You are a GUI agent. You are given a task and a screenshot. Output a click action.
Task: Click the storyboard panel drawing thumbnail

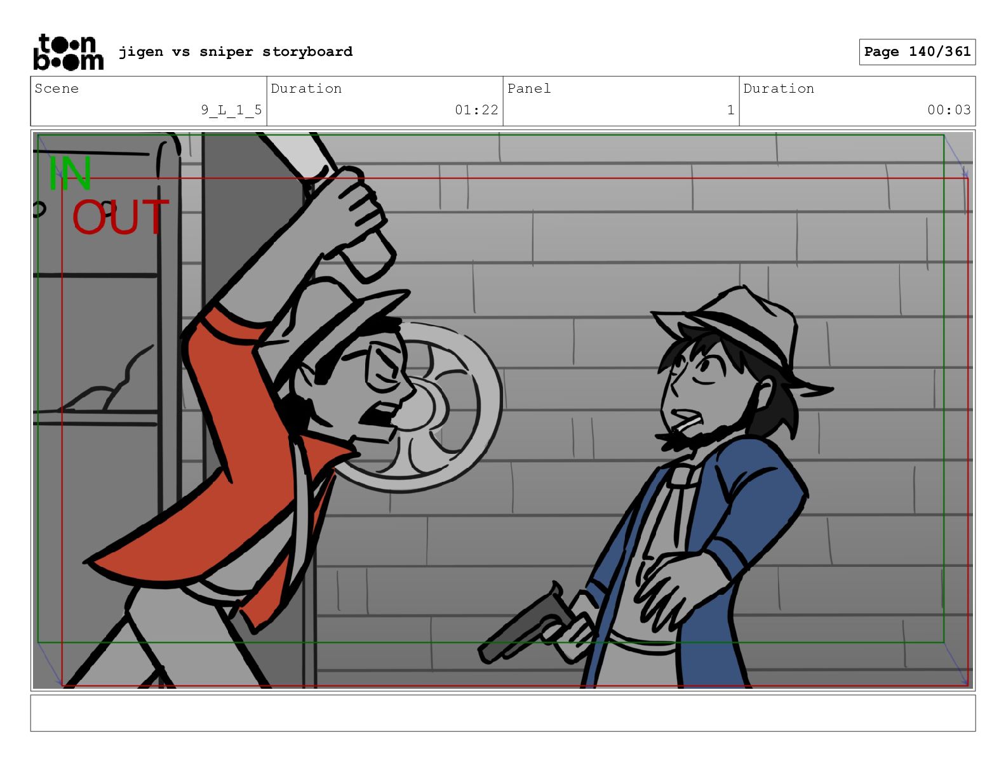pos(503,410)
